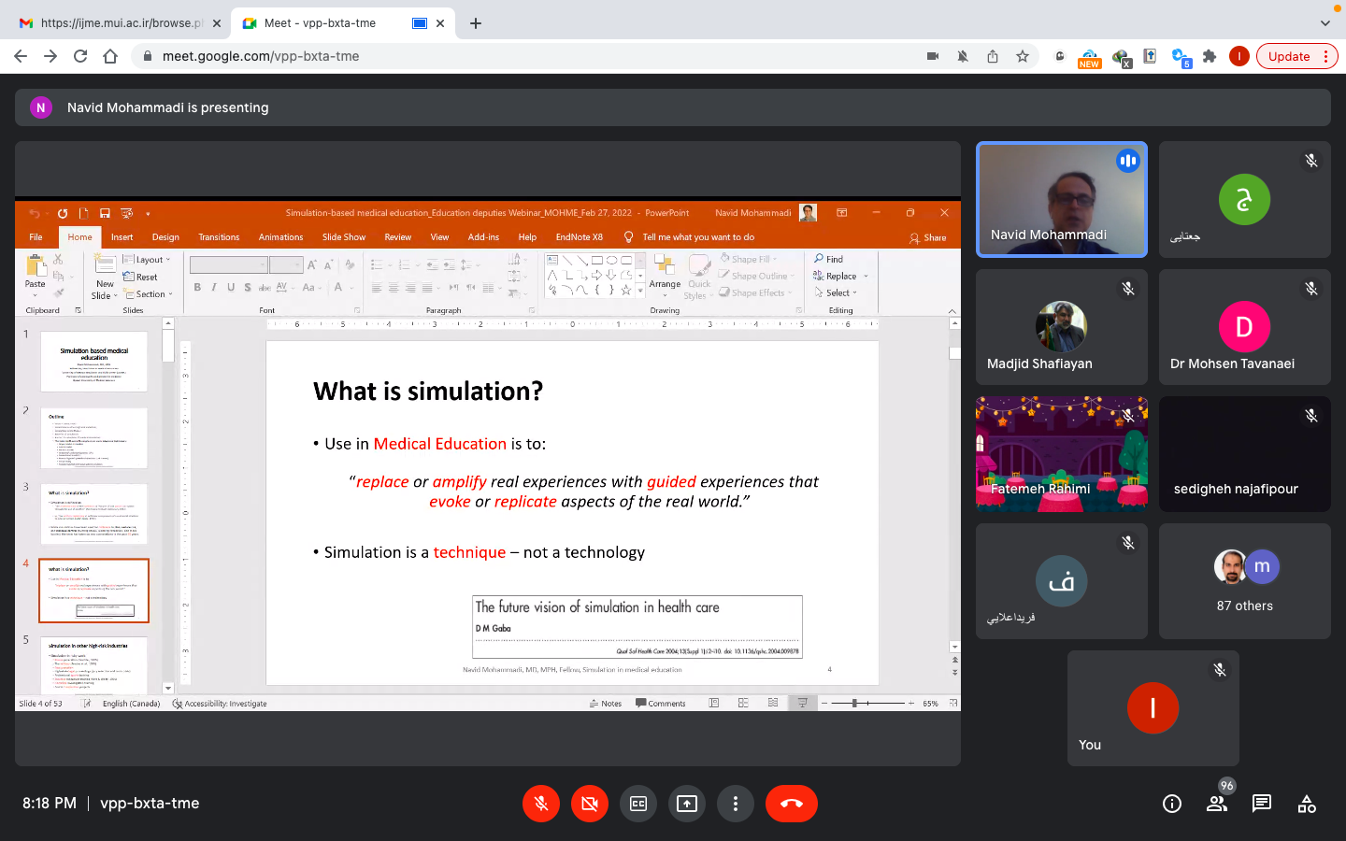Click the meet.google.com address bar
The height and width of the screenshot is (841, 1346).
523,56
